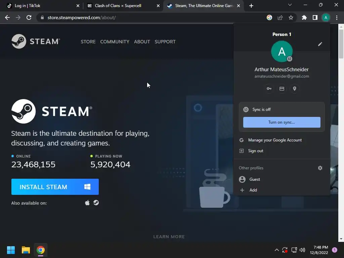Screen dimensions: 344x258
Task: View site information lock icon
Action: [x=42, y=17]
